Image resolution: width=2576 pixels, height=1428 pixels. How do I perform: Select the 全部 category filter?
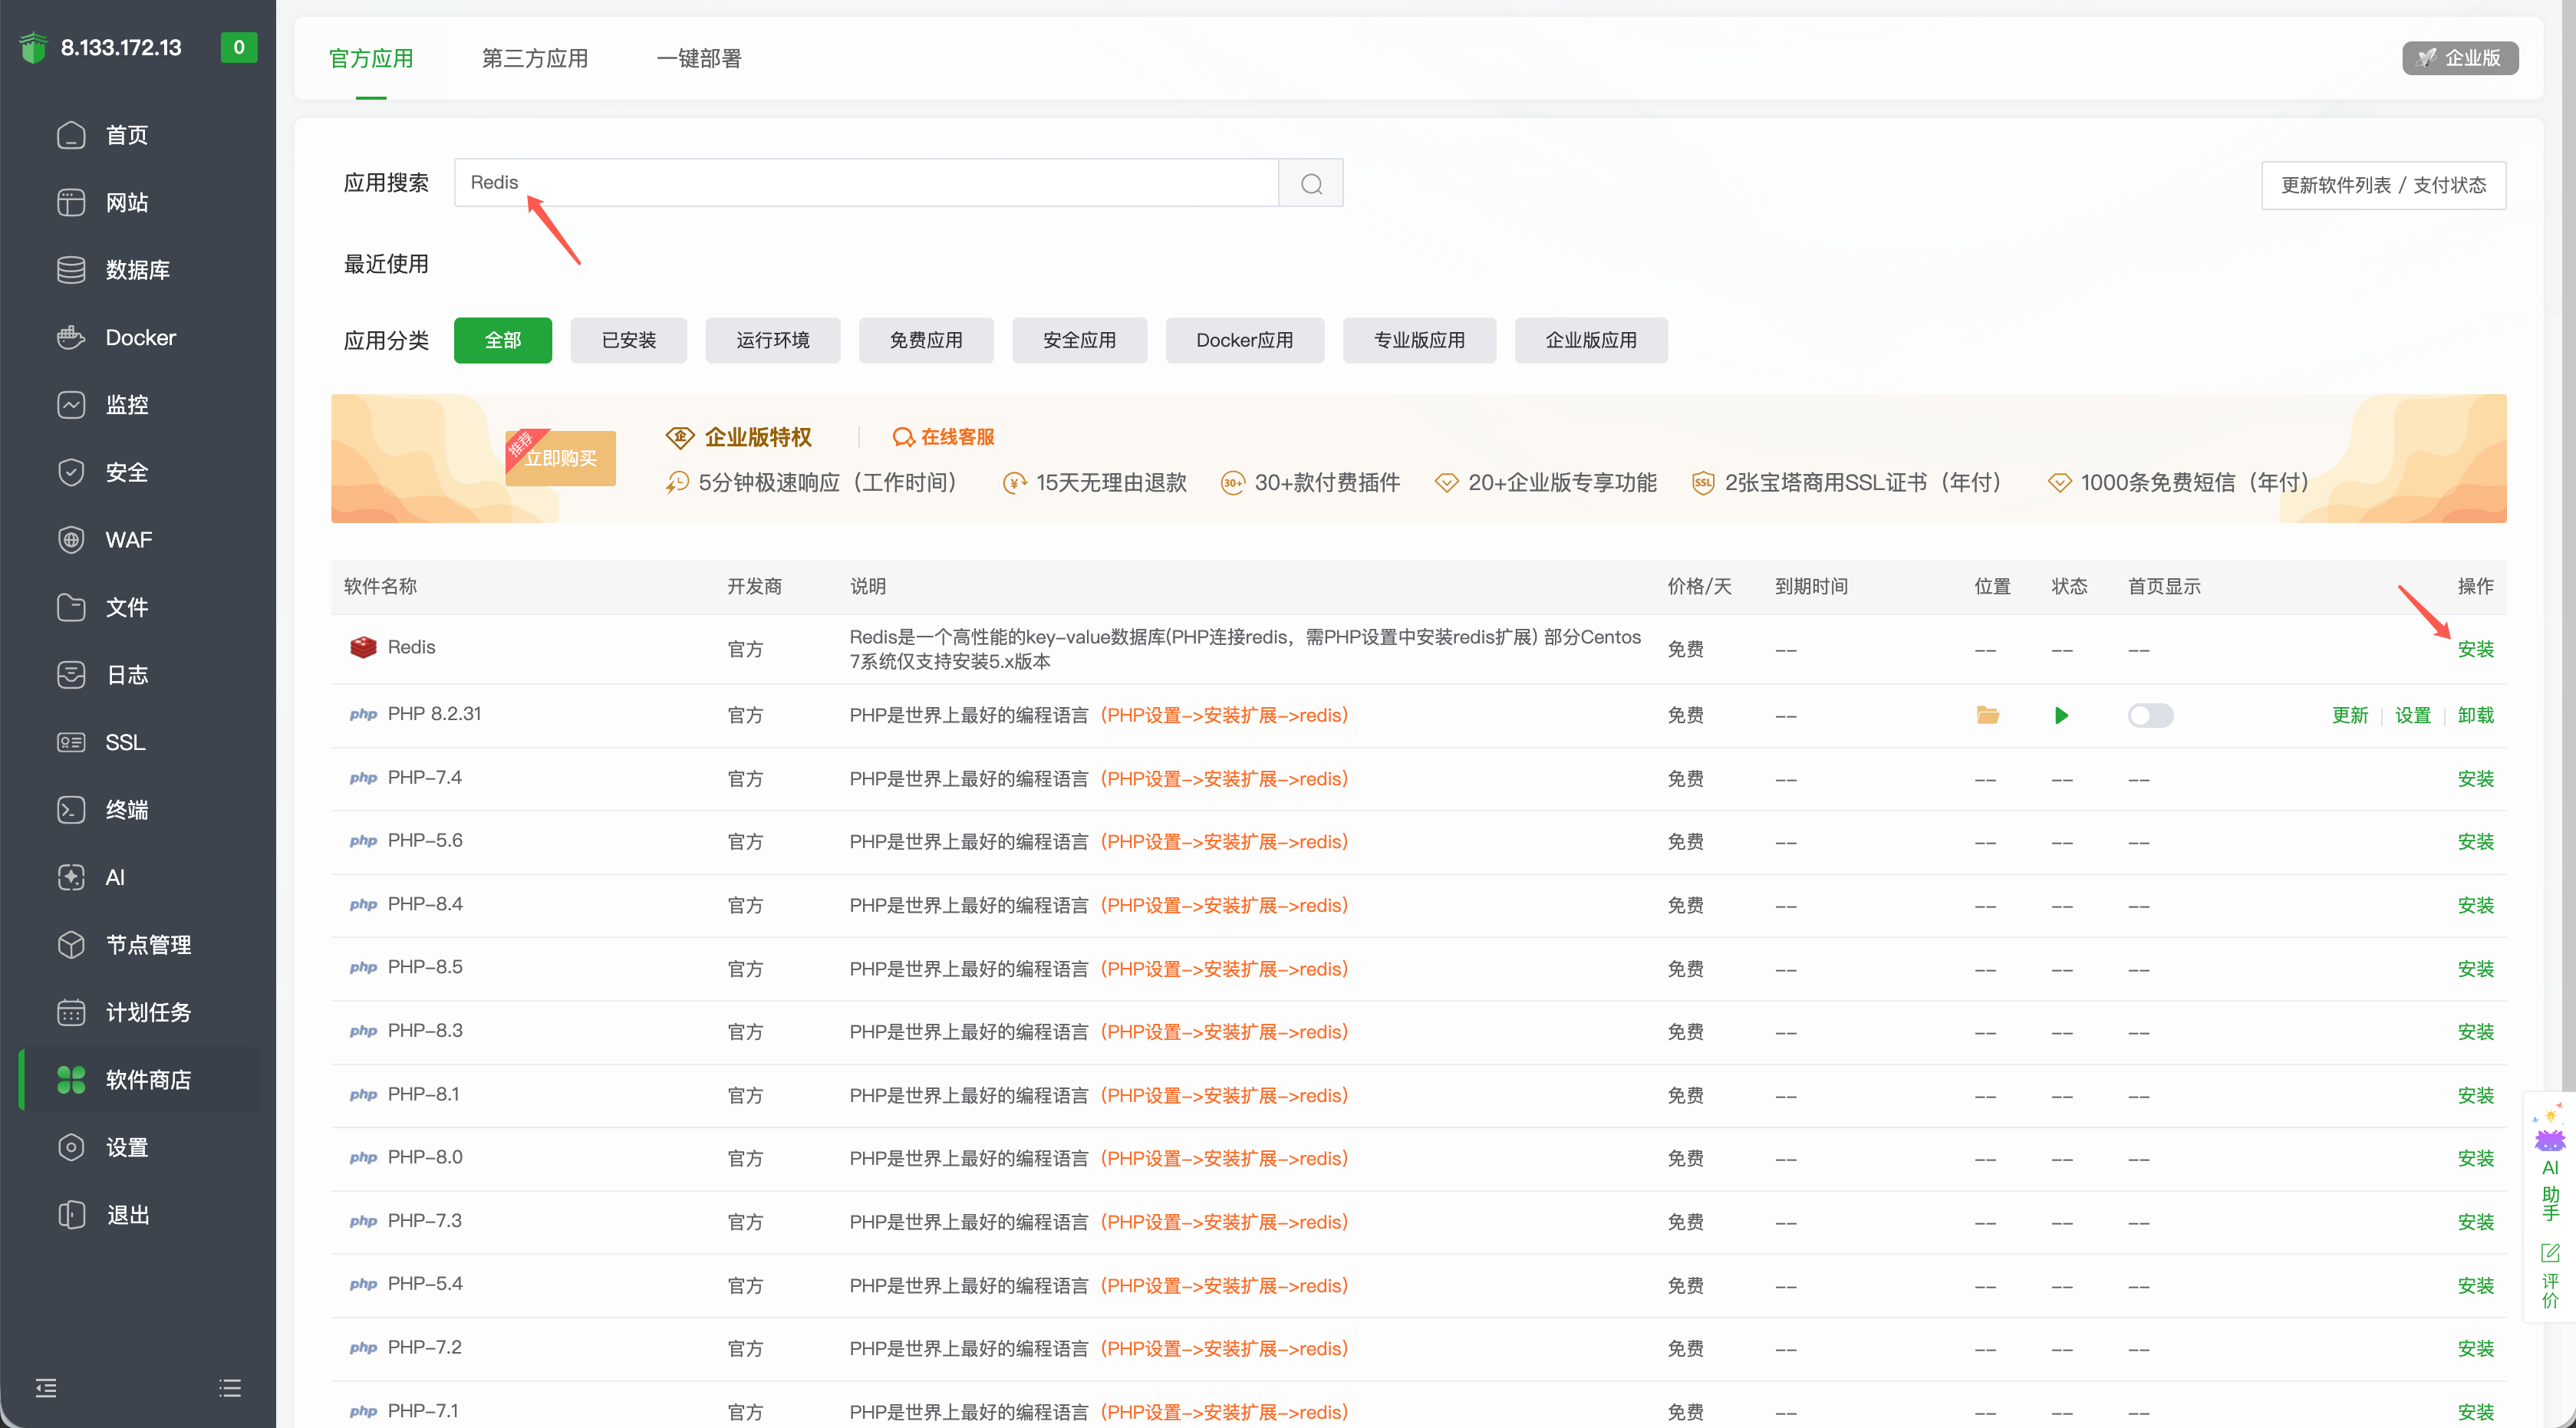503,340
